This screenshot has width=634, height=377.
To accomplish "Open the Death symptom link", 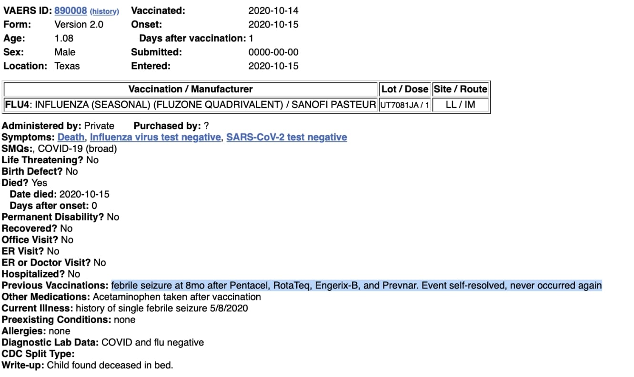I will click(x=71, y=137).
